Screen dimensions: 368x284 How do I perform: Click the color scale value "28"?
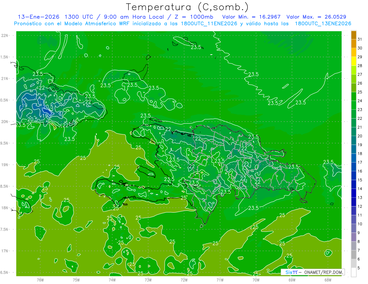click(360, 65)
